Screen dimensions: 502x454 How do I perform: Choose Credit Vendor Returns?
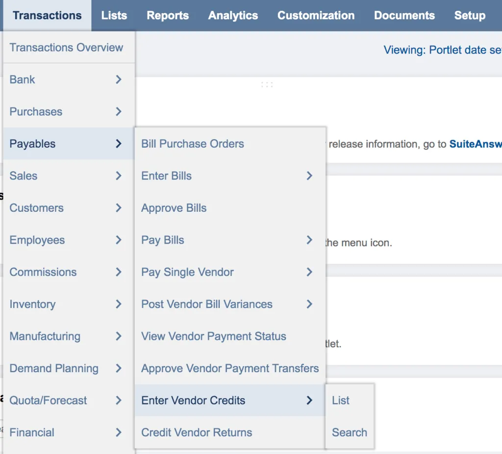(230, 432)
